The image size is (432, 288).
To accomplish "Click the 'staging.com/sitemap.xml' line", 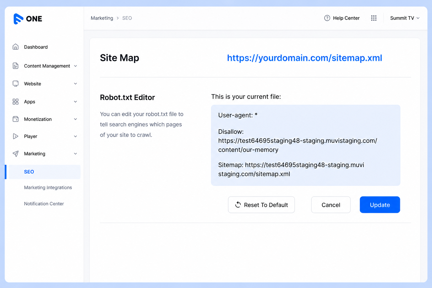I will click(254, 174).
